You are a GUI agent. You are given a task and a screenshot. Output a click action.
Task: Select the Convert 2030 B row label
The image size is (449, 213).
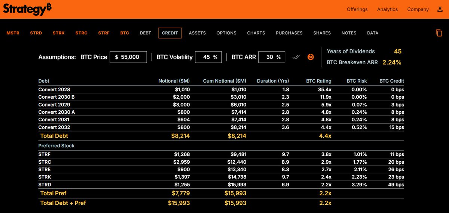click(56, 97)
